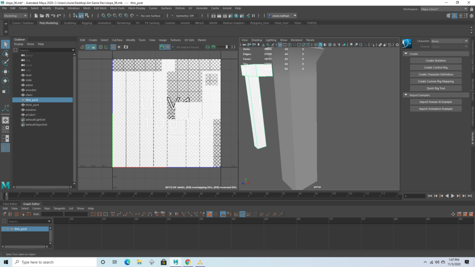Click the Undo arrow icon
This screenshot has height=267, width=475.
click(53, 16)
